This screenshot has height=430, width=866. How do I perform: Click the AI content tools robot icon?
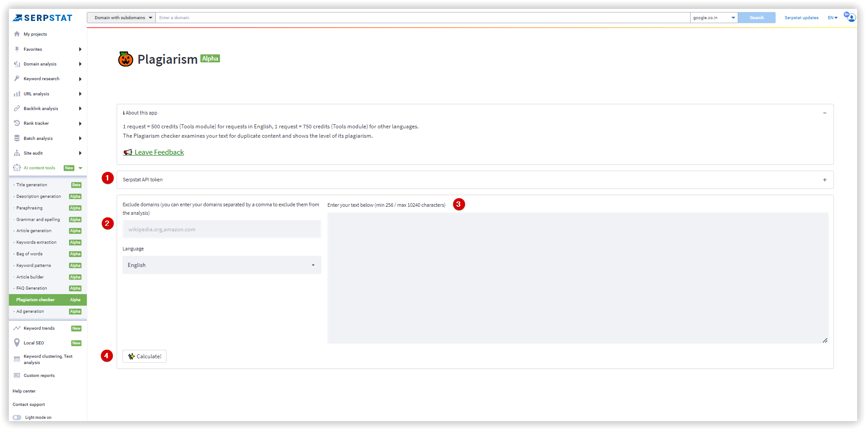(17, 168)
